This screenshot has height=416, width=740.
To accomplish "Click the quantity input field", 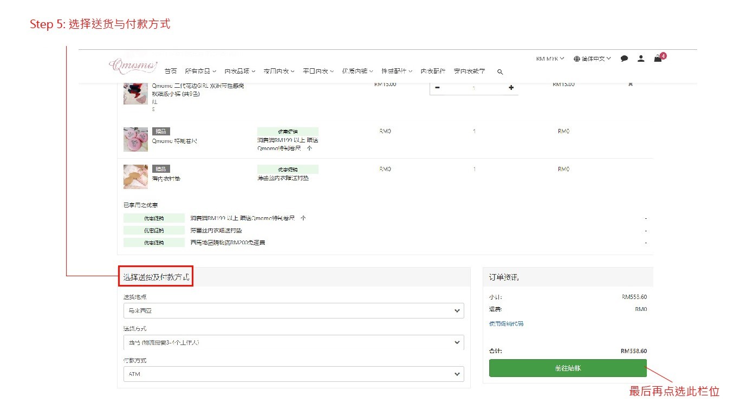I will 474,88.
